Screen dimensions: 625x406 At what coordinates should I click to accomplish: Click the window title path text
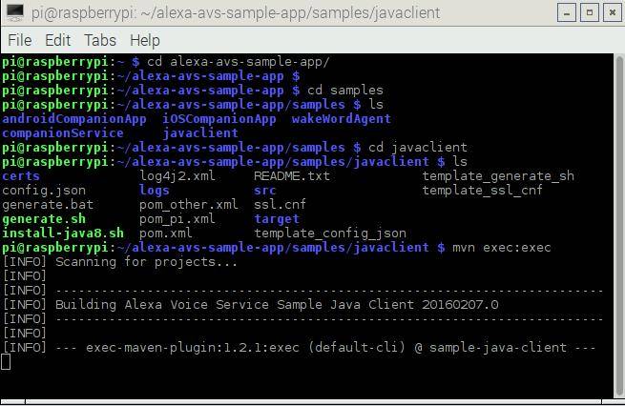point(236,13)
